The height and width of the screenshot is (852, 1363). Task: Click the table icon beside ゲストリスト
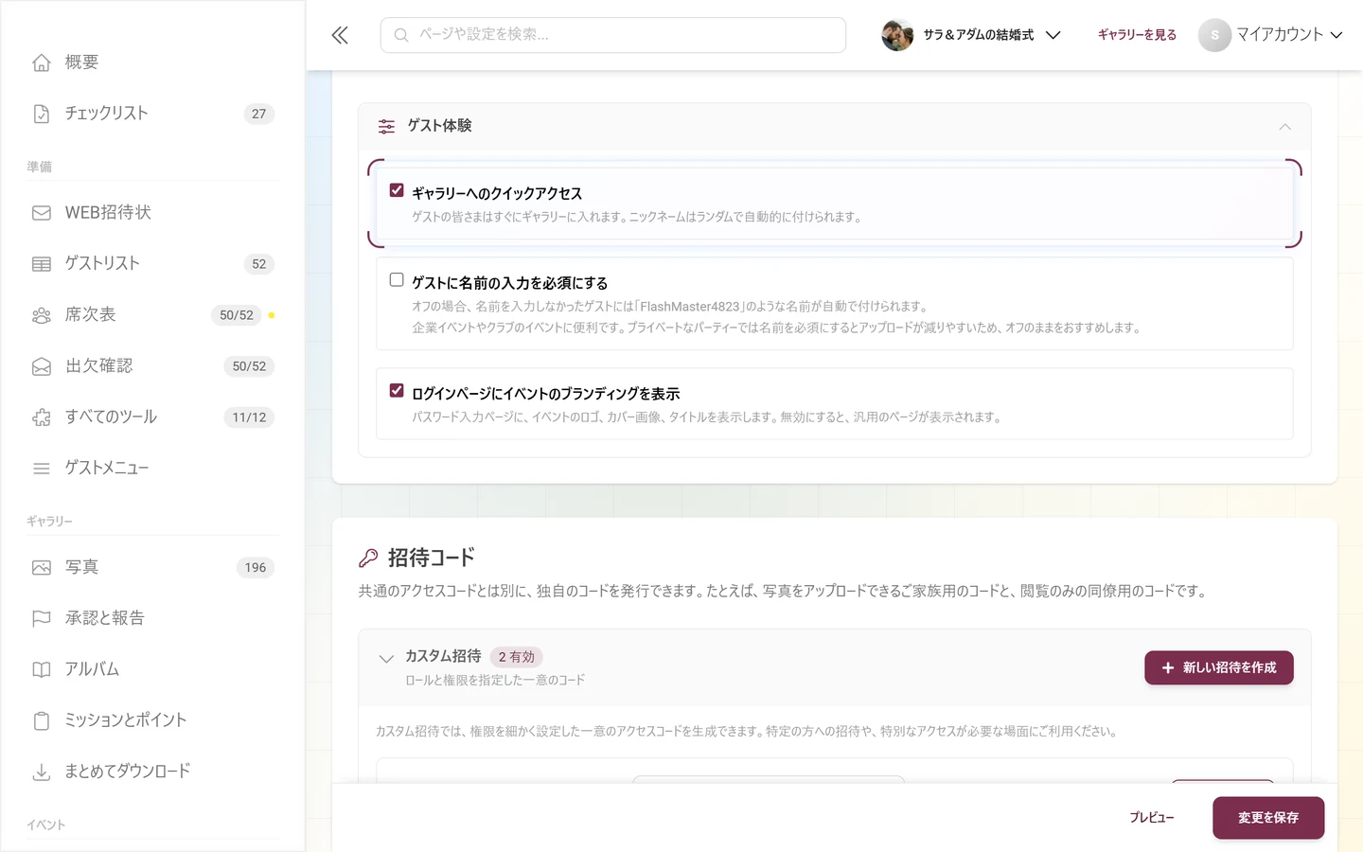[x=42, y=264]
